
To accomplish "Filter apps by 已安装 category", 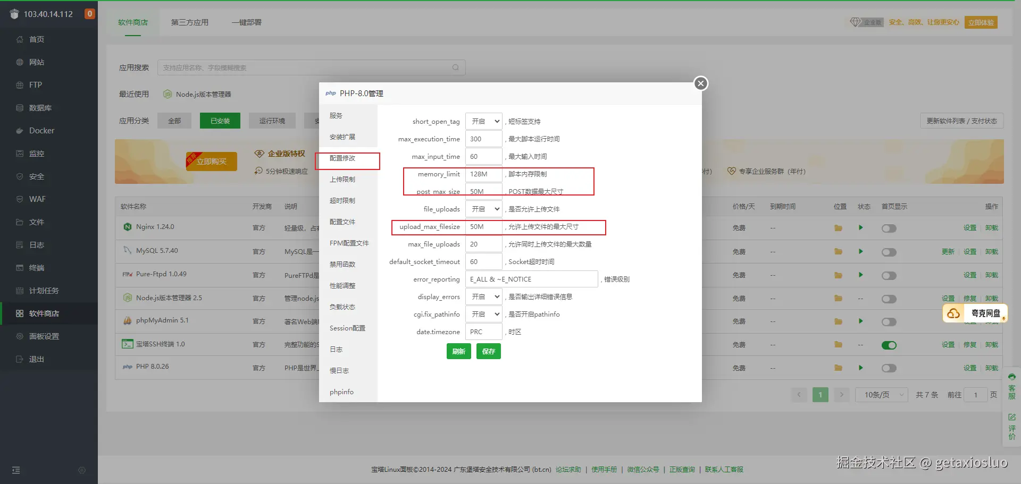I will (x=220, y=121).
